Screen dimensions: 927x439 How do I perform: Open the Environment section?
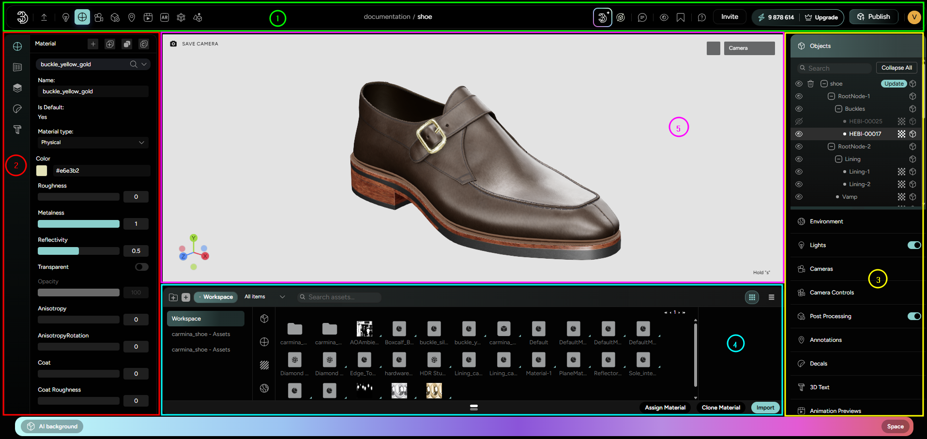(x=826, y=221)
